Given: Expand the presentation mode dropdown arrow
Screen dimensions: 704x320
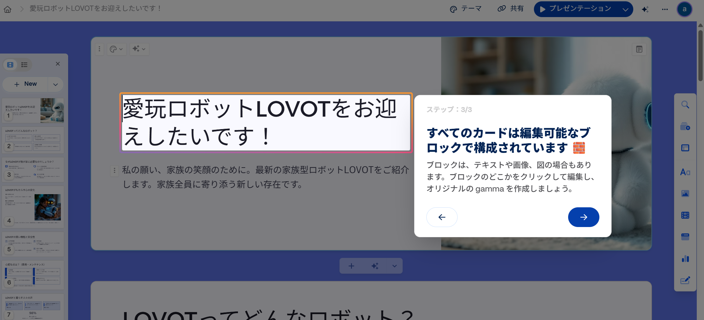Looking at the screenshot, I should coord(625,9).
